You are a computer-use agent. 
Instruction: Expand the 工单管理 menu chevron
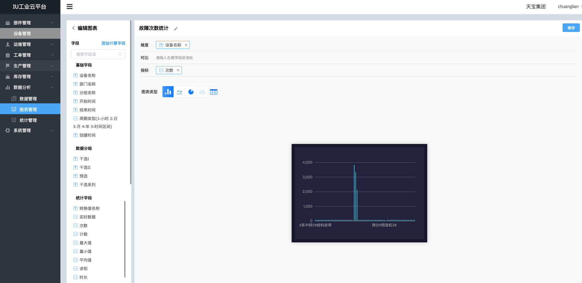[x=52, y=55]
